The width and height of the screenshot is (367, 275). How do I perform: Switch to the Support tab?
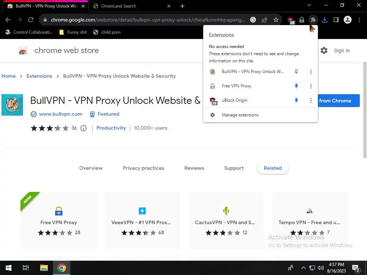coord(234,168)
